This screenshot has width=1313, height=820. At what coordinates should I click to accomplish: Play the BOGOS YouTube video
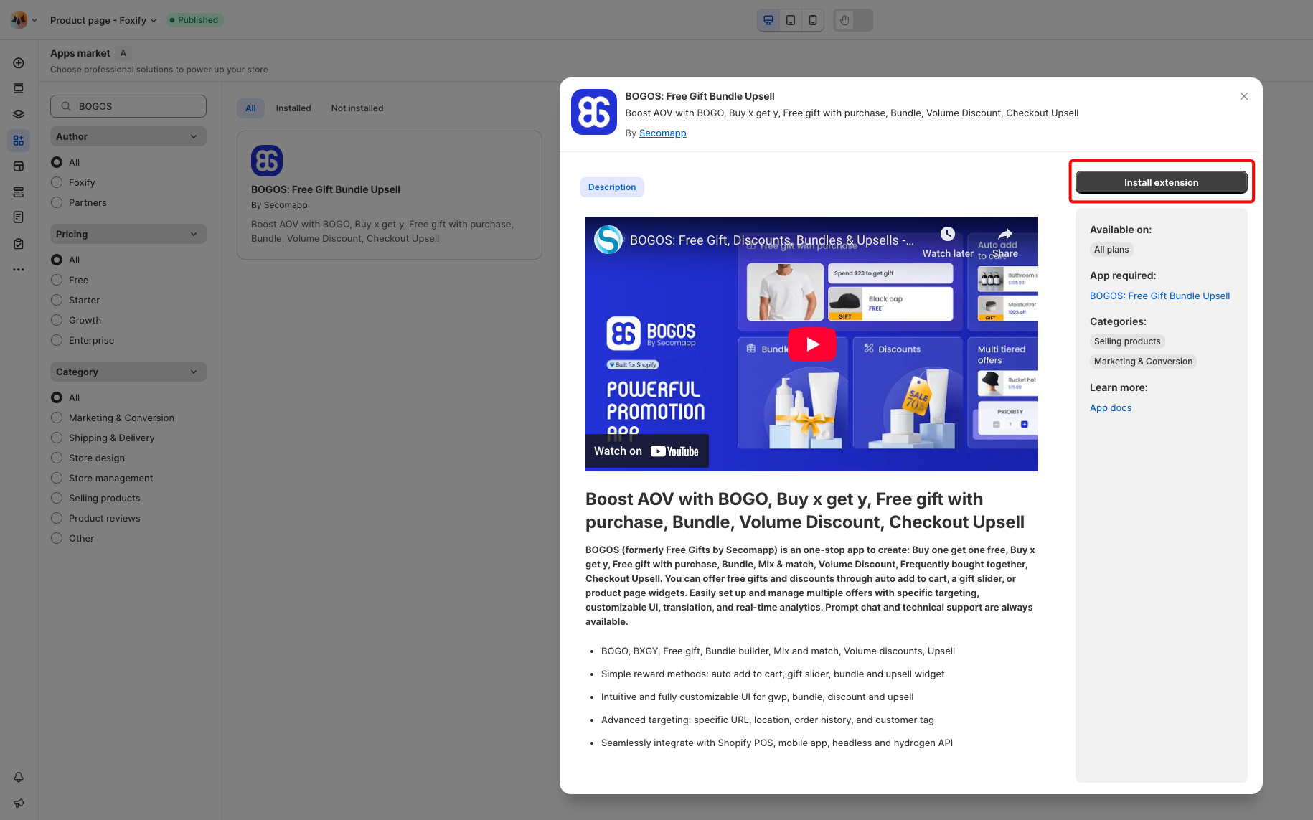tap(811, 344)
